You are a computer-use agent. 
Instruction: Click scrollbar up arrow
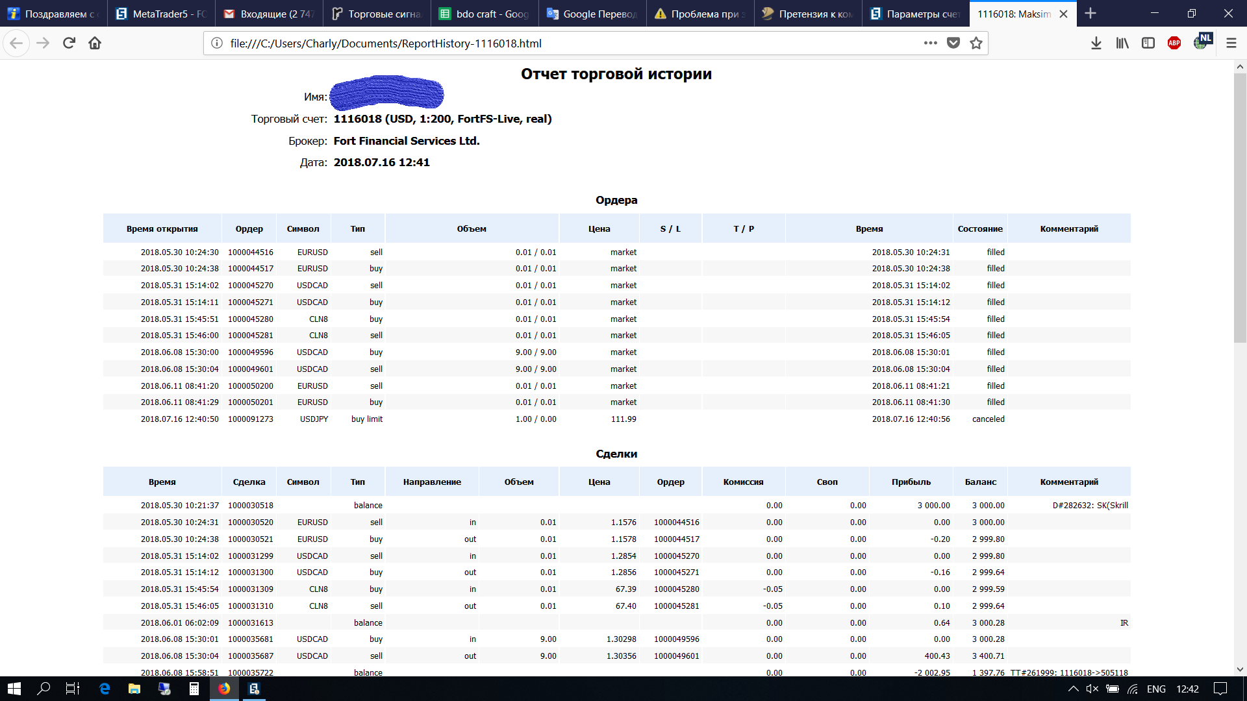[1240, 66]
